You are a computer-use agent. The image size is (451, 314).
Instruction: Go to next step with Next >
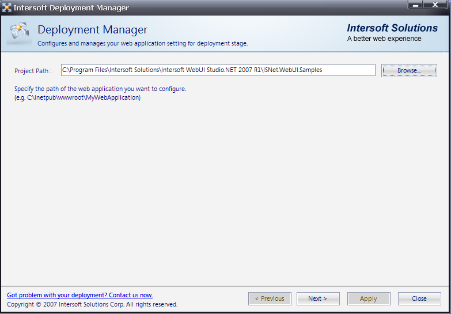tap(317, 298)
